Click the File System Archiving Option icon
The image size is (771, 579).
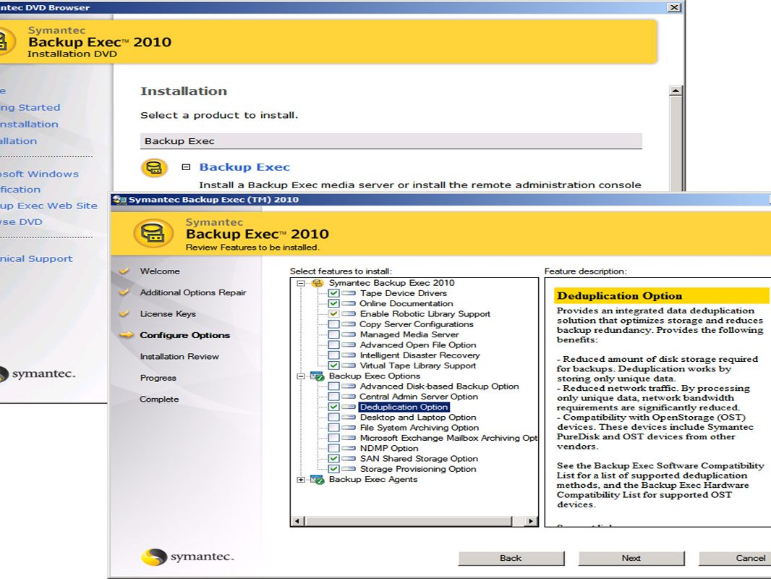(x=349, y=428)
